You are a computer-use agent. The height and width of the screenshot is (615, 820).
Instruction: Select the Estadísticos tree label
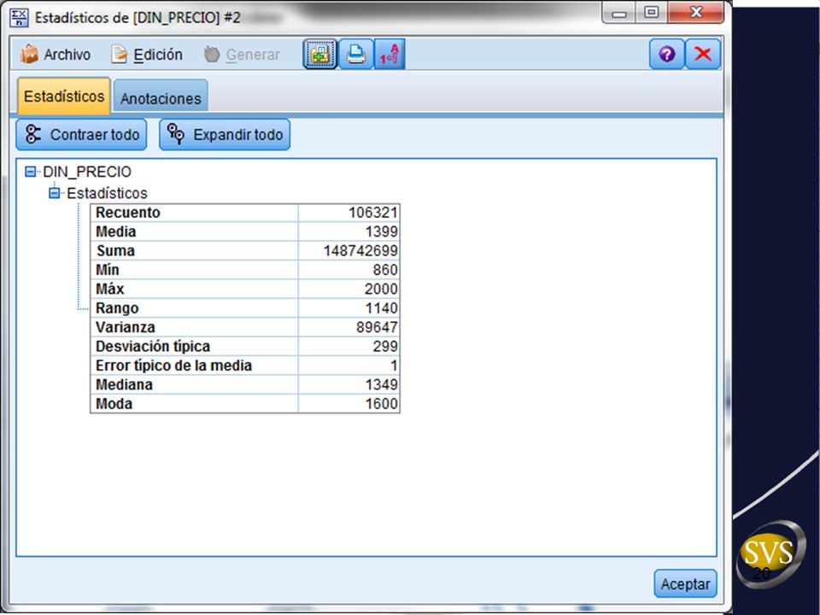click(x=108, y=193)
